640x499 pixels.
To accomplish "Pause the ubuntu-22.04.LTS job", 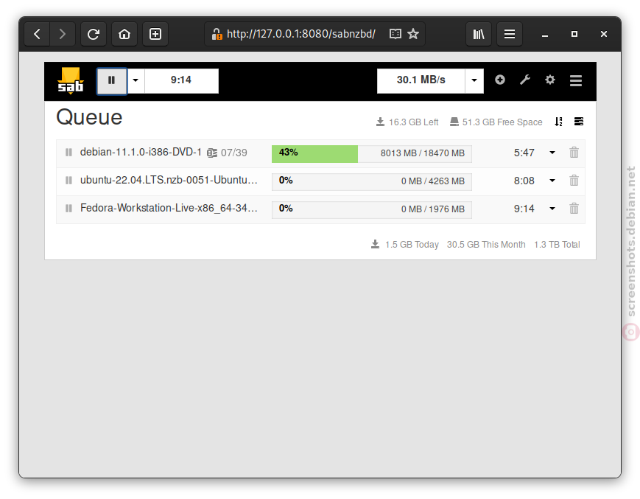I will tap(68, 181).
